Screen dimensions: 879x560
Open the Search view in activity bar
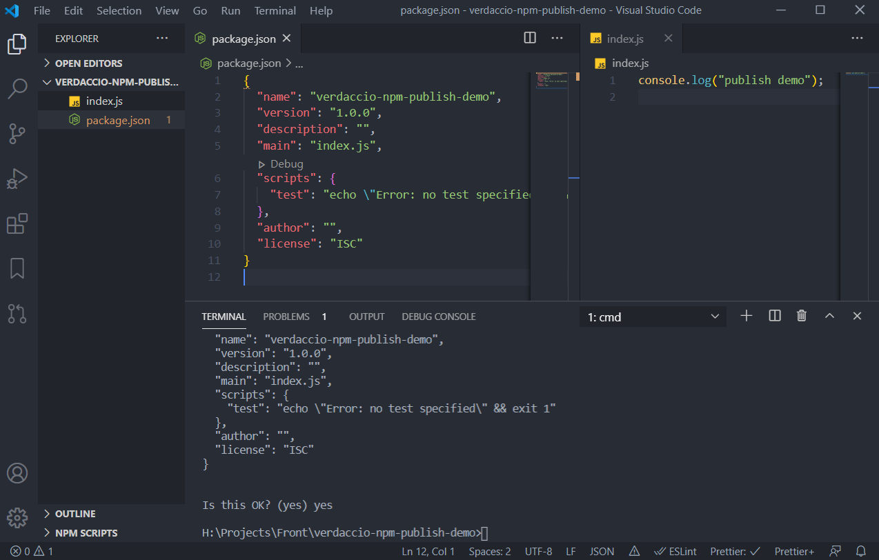point(17,88)
